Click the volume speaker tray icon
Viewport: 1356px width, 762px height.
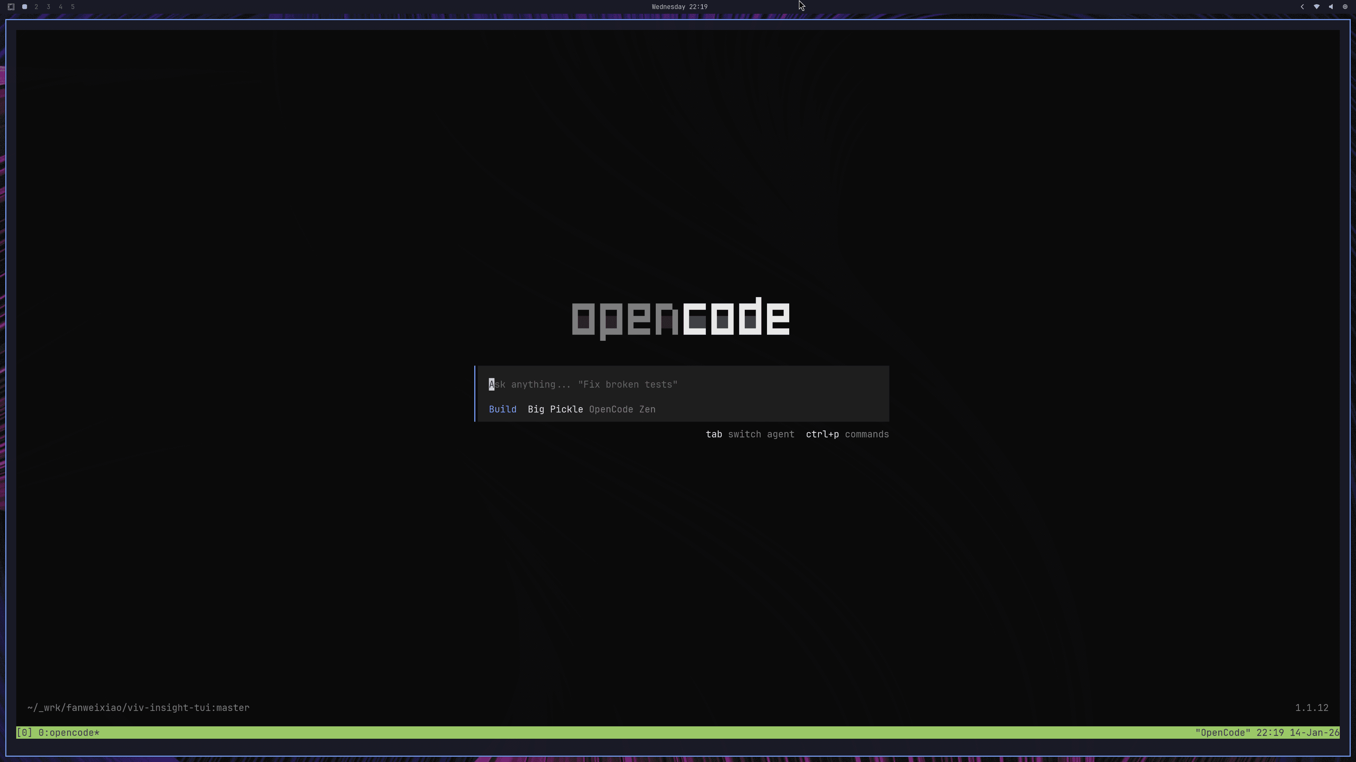[x=1331, y=7]
